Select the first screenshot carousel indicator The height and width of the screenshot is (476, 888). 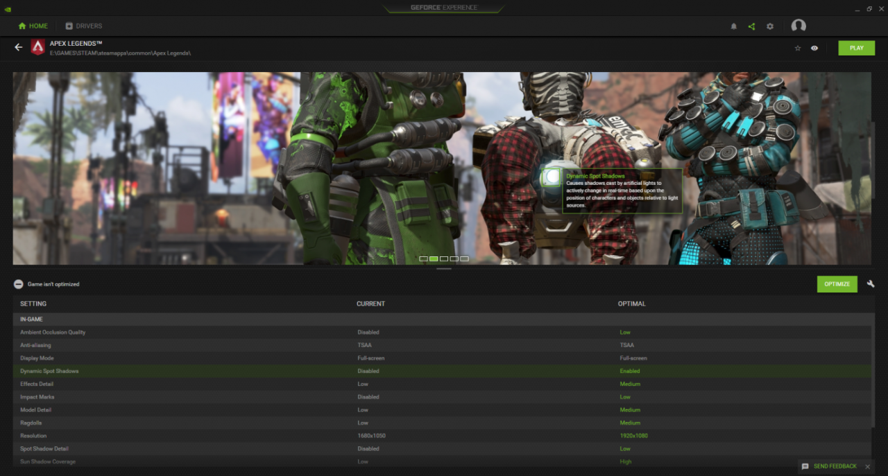tap(423, 258)
